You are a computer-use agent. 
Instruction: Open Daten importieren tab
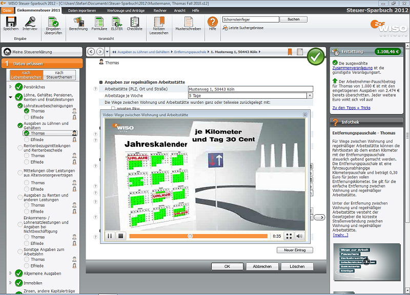pyautogui.click(x=82, y=10)
